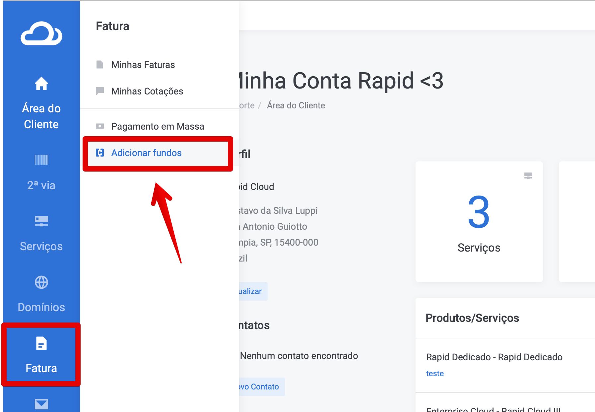Click the 2ª via label in sidebar
Image resolution: width=595 pixels, height=412 pixels.
(x=41, y=185)
